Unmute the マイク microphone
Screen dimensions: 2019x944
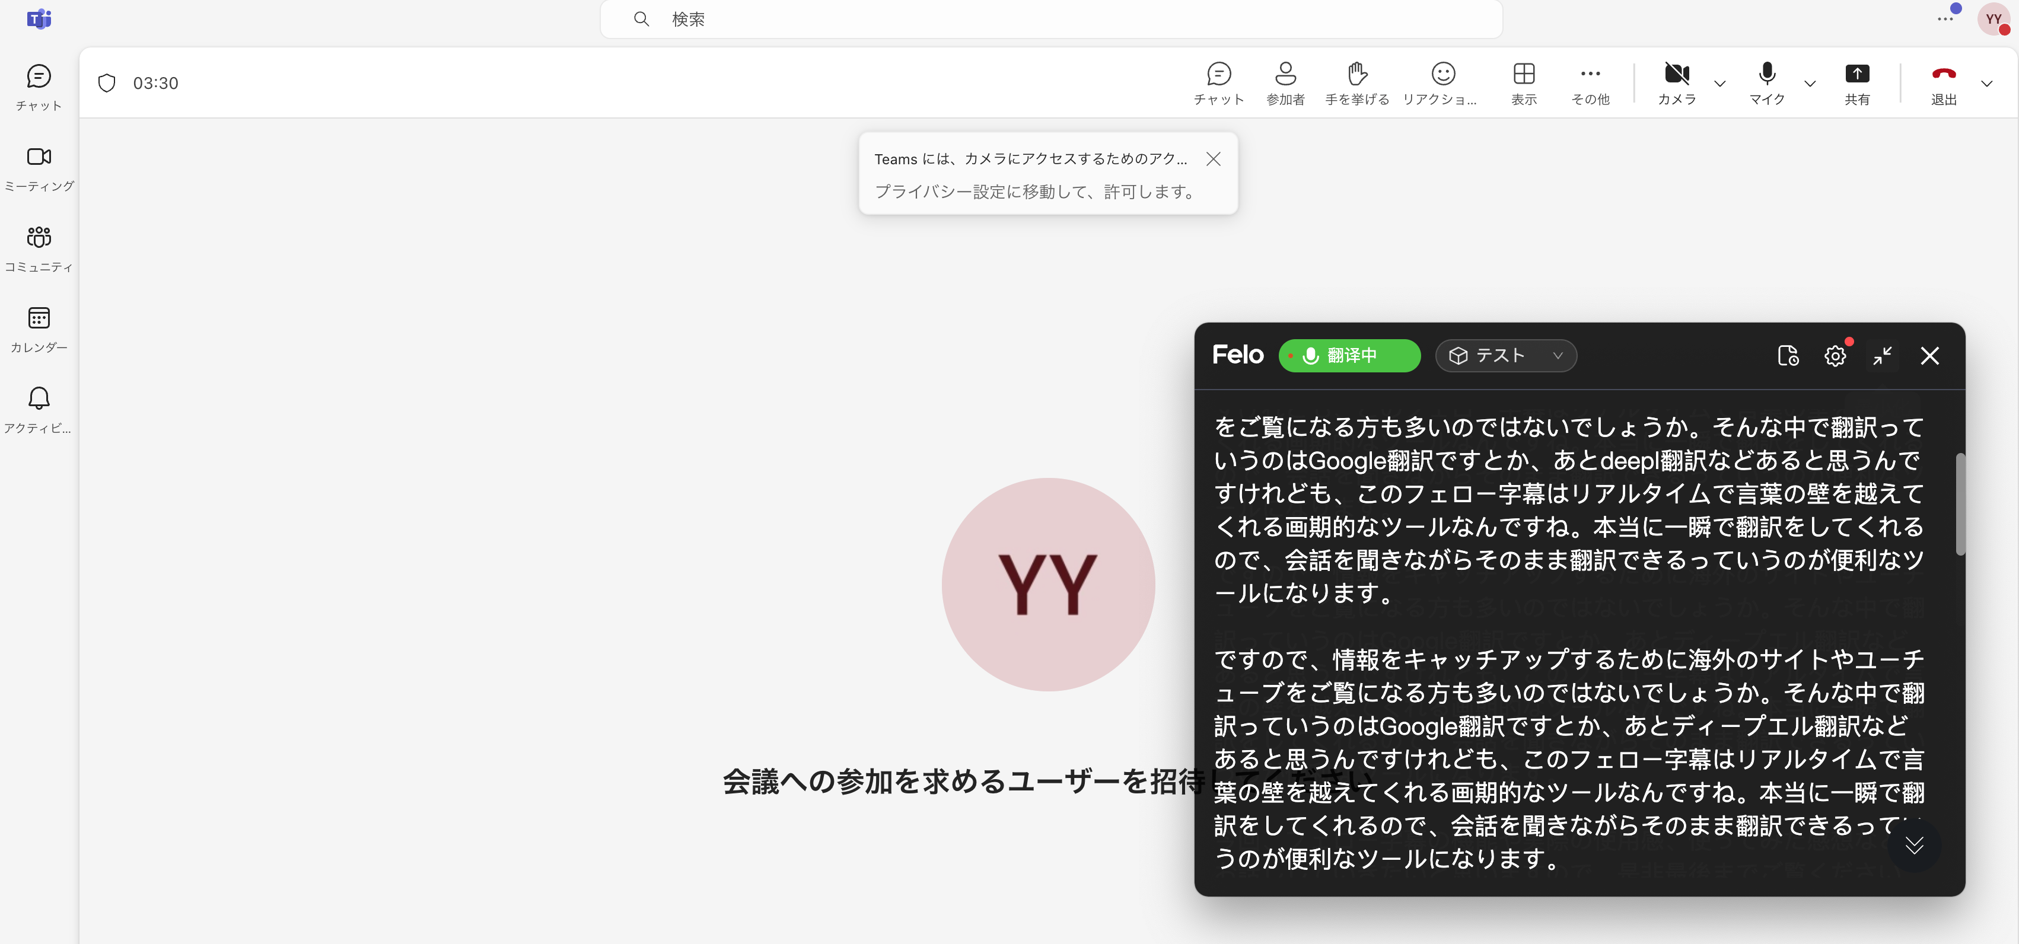pos(1766,82)
